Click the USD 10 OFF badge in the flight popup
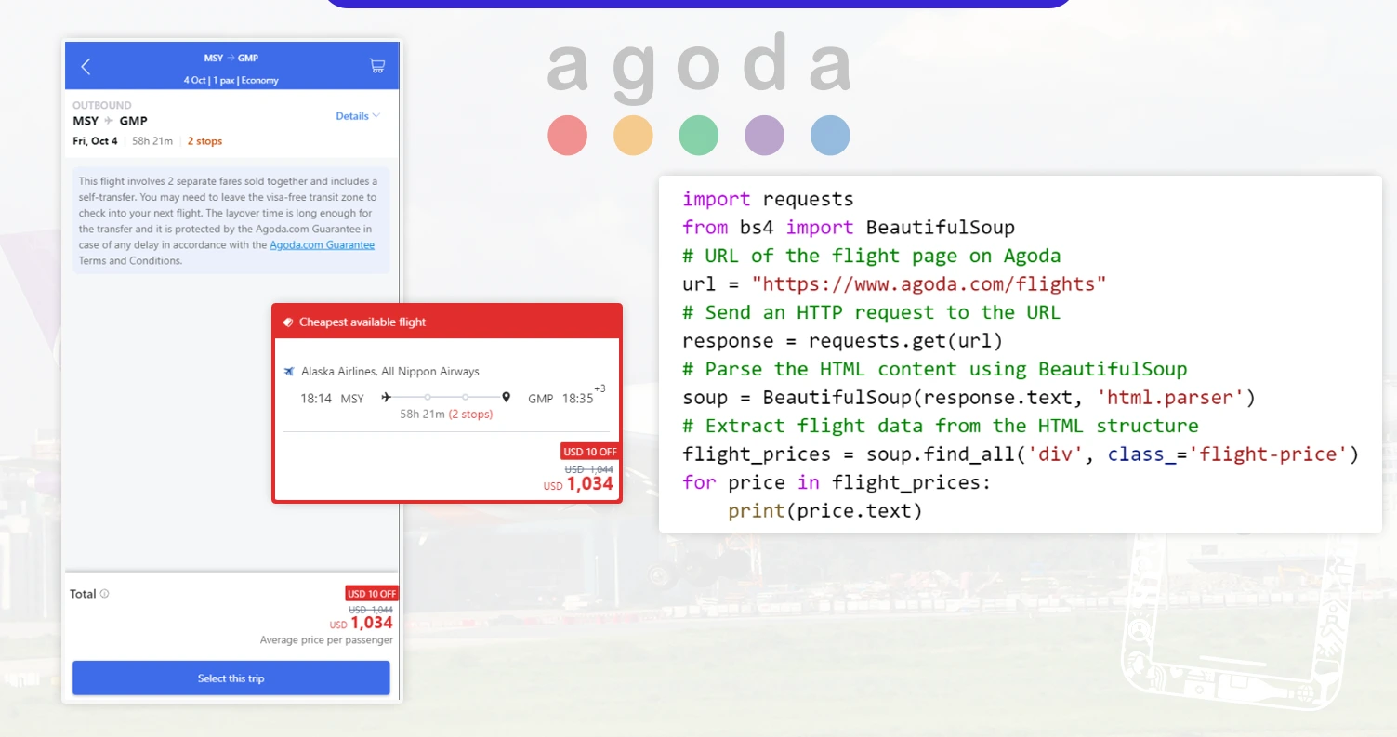Viewport: 1397px width, 737px height. click(x=589, y=451)
